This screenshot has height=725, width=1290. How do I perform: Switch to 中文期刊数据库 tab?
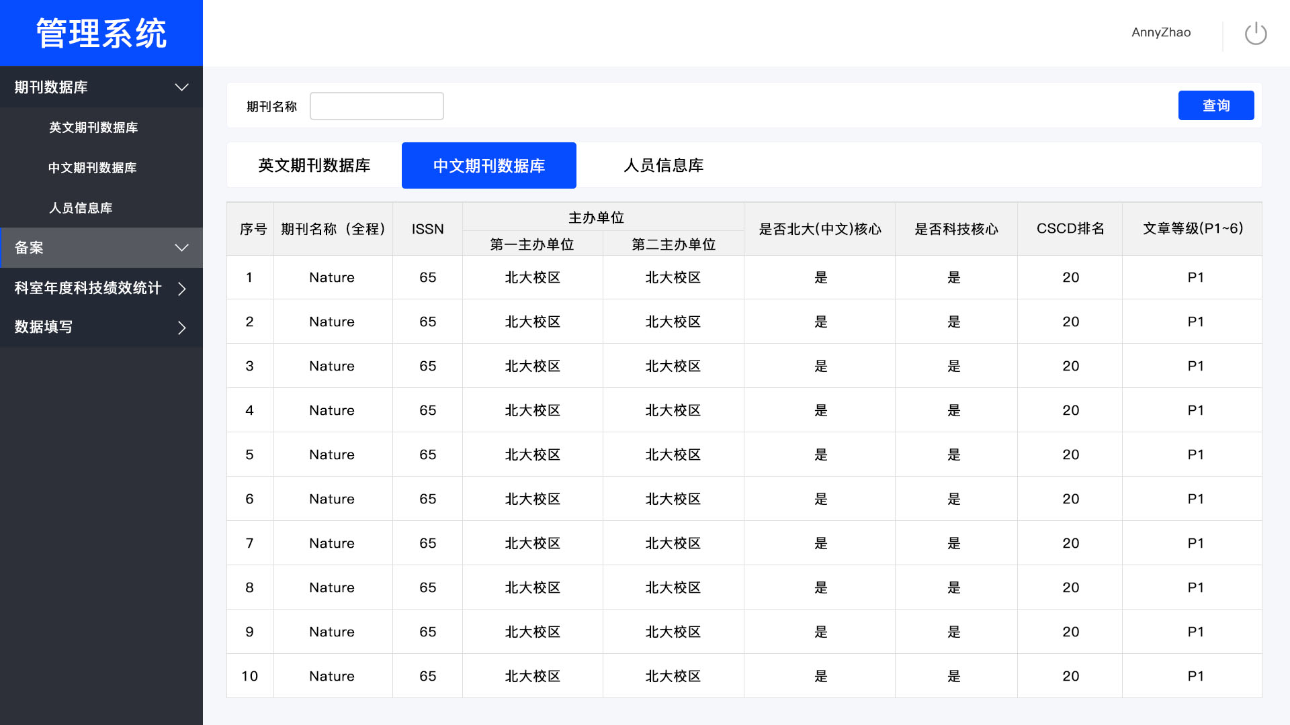pyautogui.click(x=488, y=165)
